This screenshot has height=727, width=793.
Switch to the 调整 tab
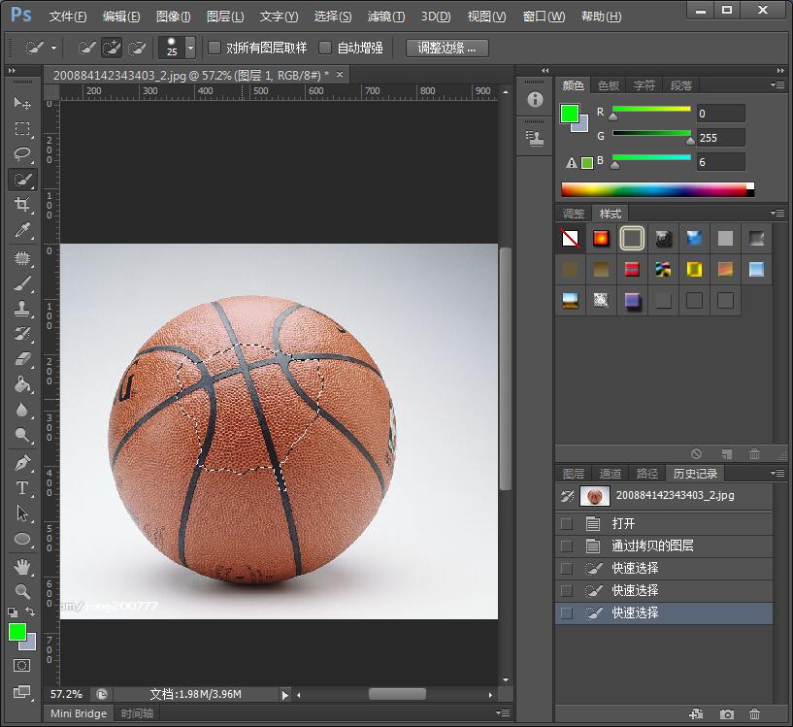(574, 214)
